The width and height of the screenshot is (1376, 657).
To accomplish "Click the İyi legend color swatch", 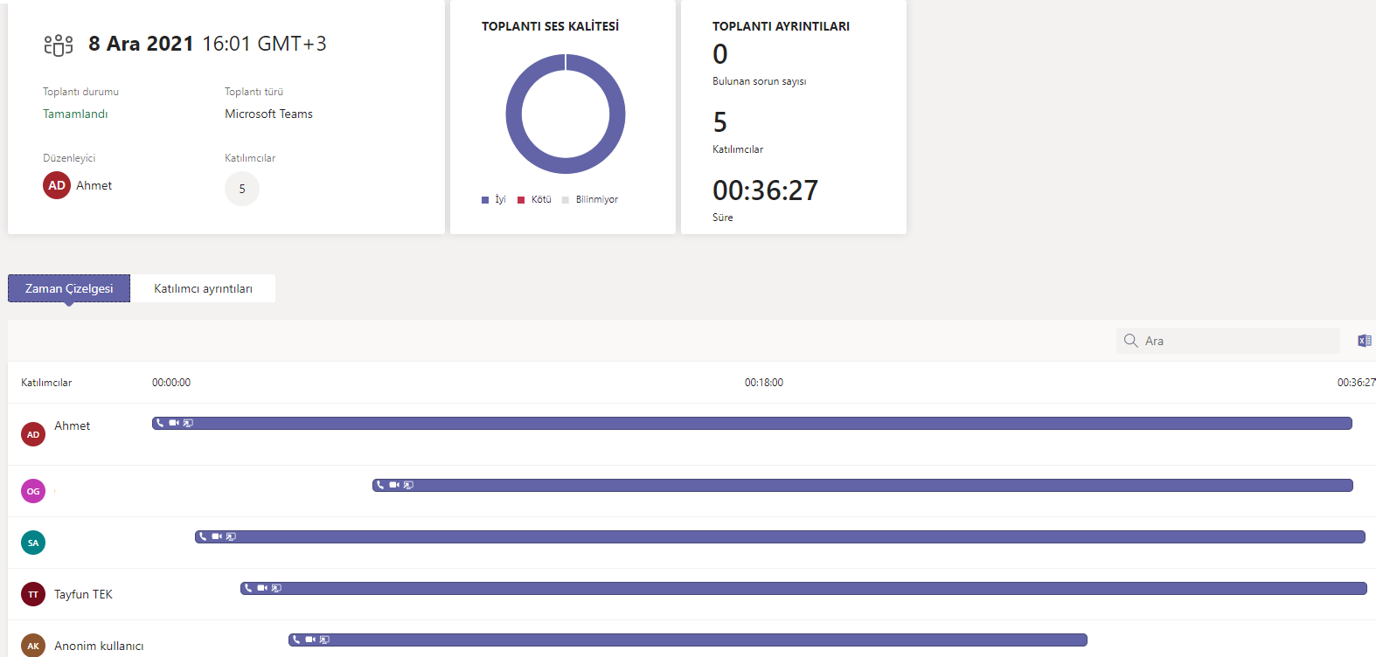I will [485, 200].
